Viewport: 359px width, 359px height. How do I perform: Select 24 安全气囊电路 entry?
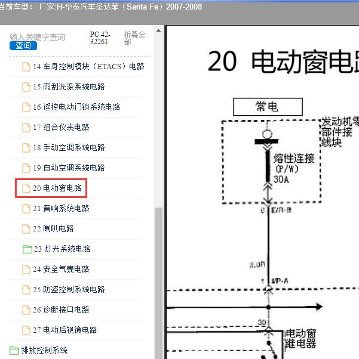[61, 270]
